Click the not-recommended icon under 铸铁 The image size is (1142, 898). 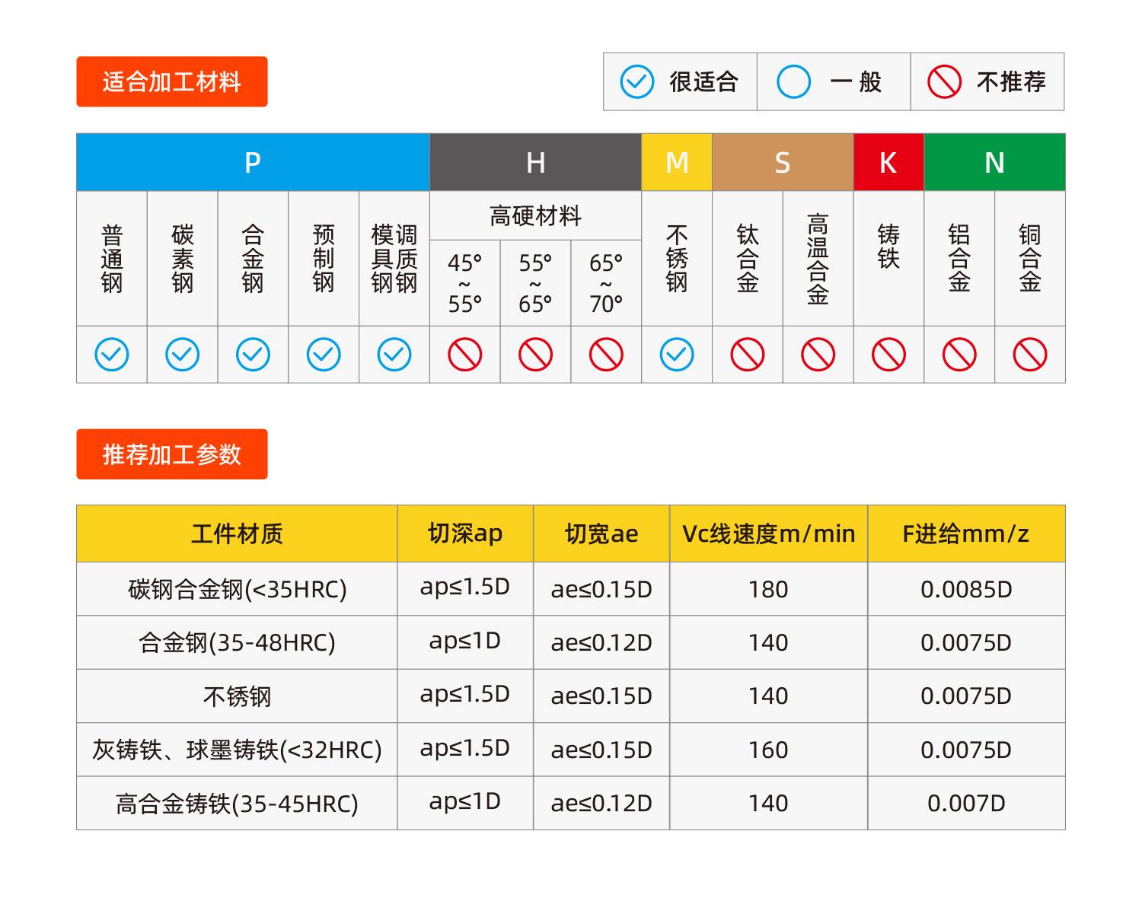pyautogui.click(x=888, y=355)
